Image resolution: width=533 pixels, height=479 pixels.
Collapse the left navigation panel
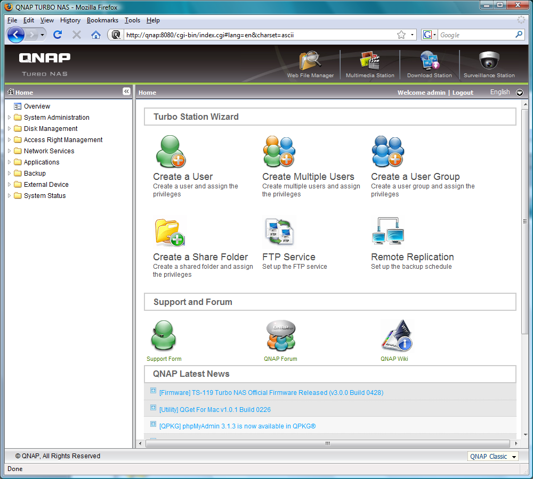[x=126, y=92]
